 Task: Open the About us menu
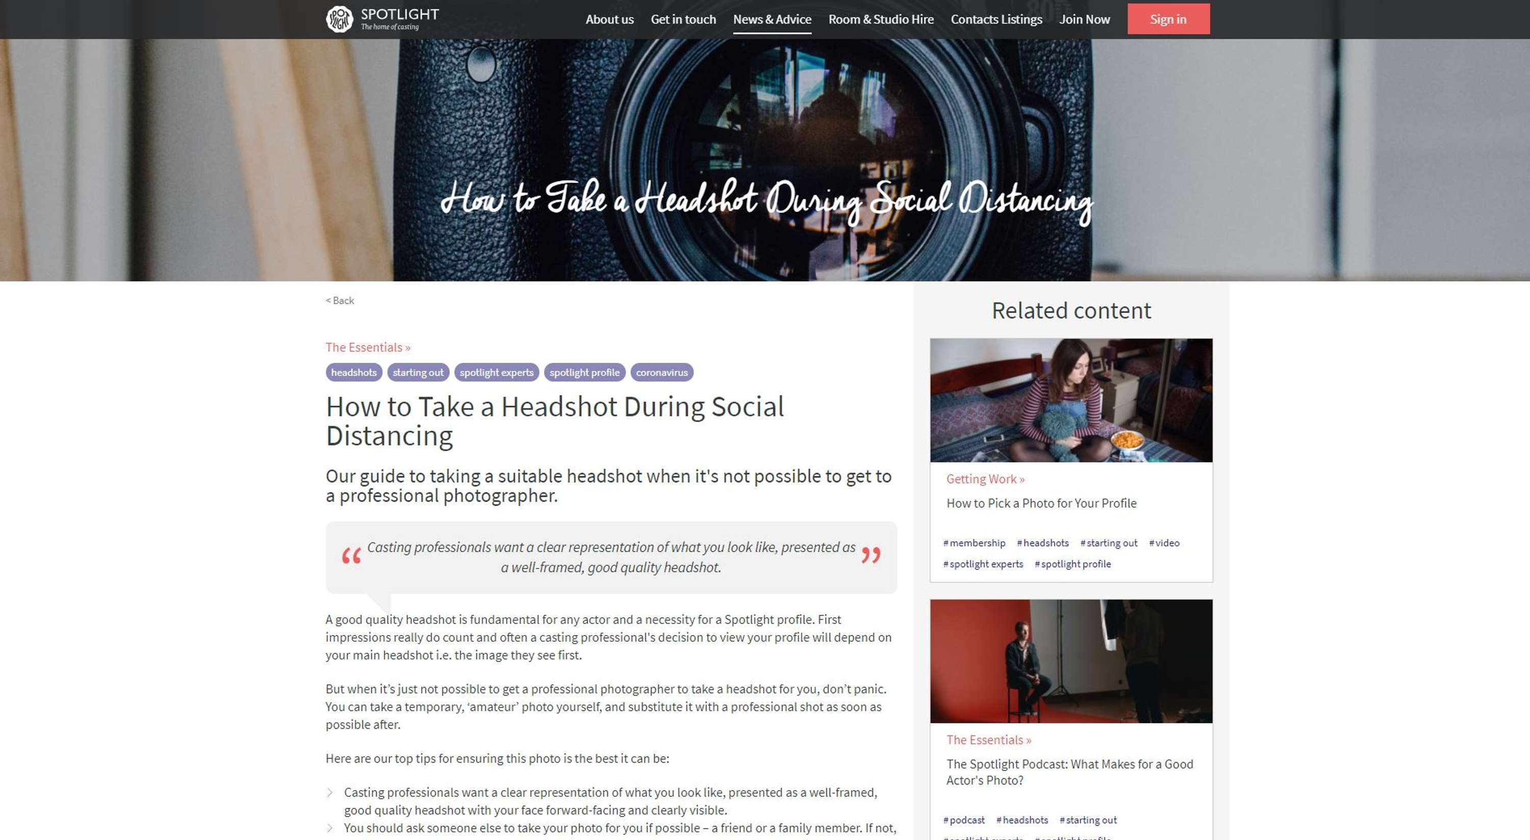(609, 19)
